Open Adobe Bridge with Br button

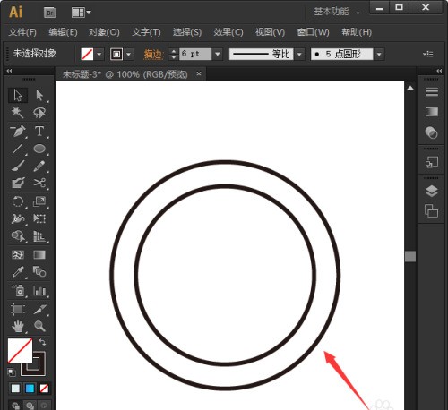pyautogui.click(x=49, y=13)
